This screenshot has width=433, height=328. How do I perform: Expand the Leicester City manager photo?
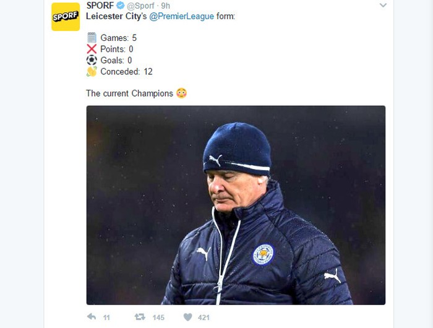tap(236, 205)
